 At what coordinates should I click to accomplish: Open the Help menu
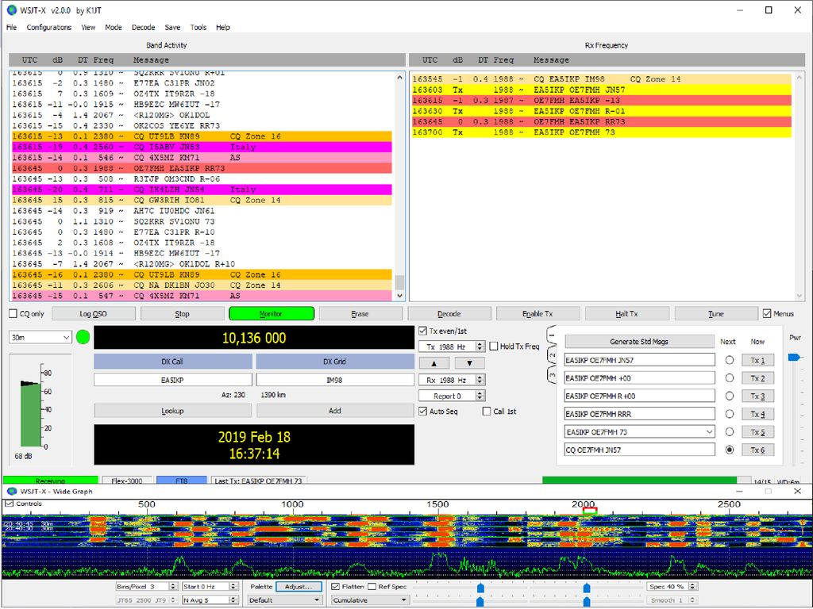pos(223,28)
